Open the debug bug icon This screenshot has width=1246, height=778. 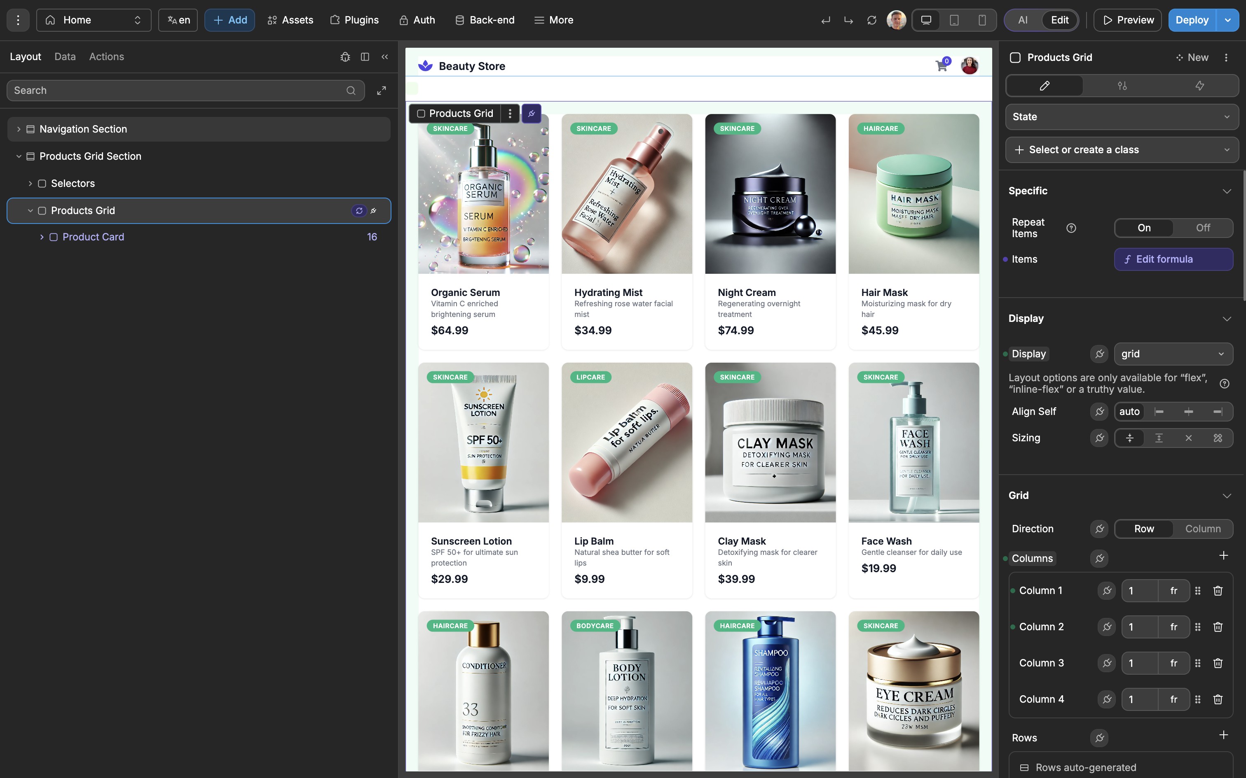[345, 57]
